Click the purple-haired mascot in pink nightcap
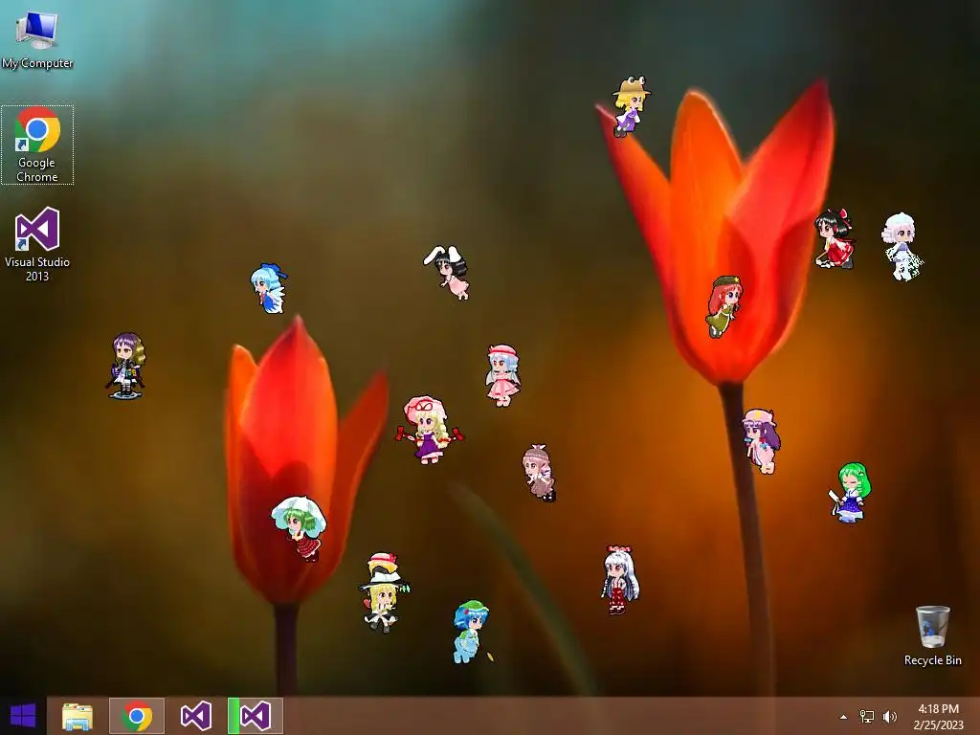 pos(761,440)
